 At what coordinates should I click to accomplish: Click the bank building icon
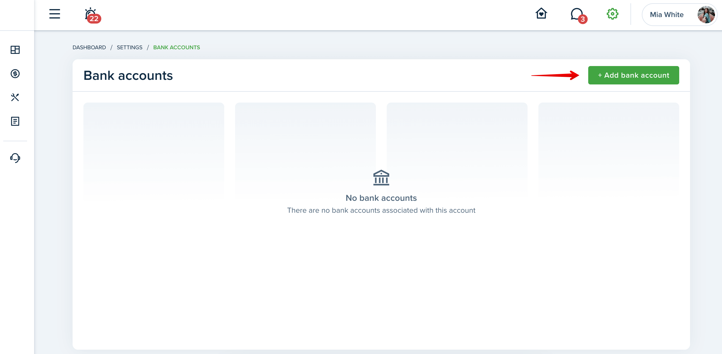[381, 178]
